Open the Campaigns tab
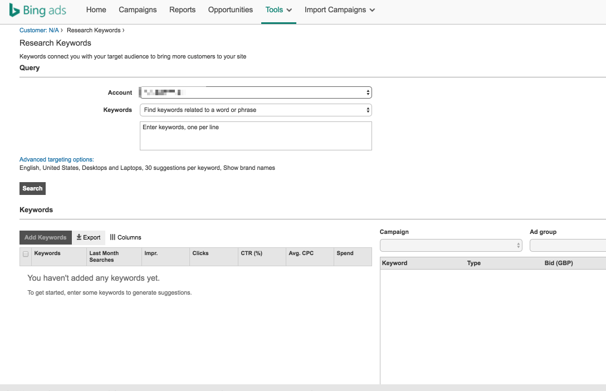 pos(138,10)
